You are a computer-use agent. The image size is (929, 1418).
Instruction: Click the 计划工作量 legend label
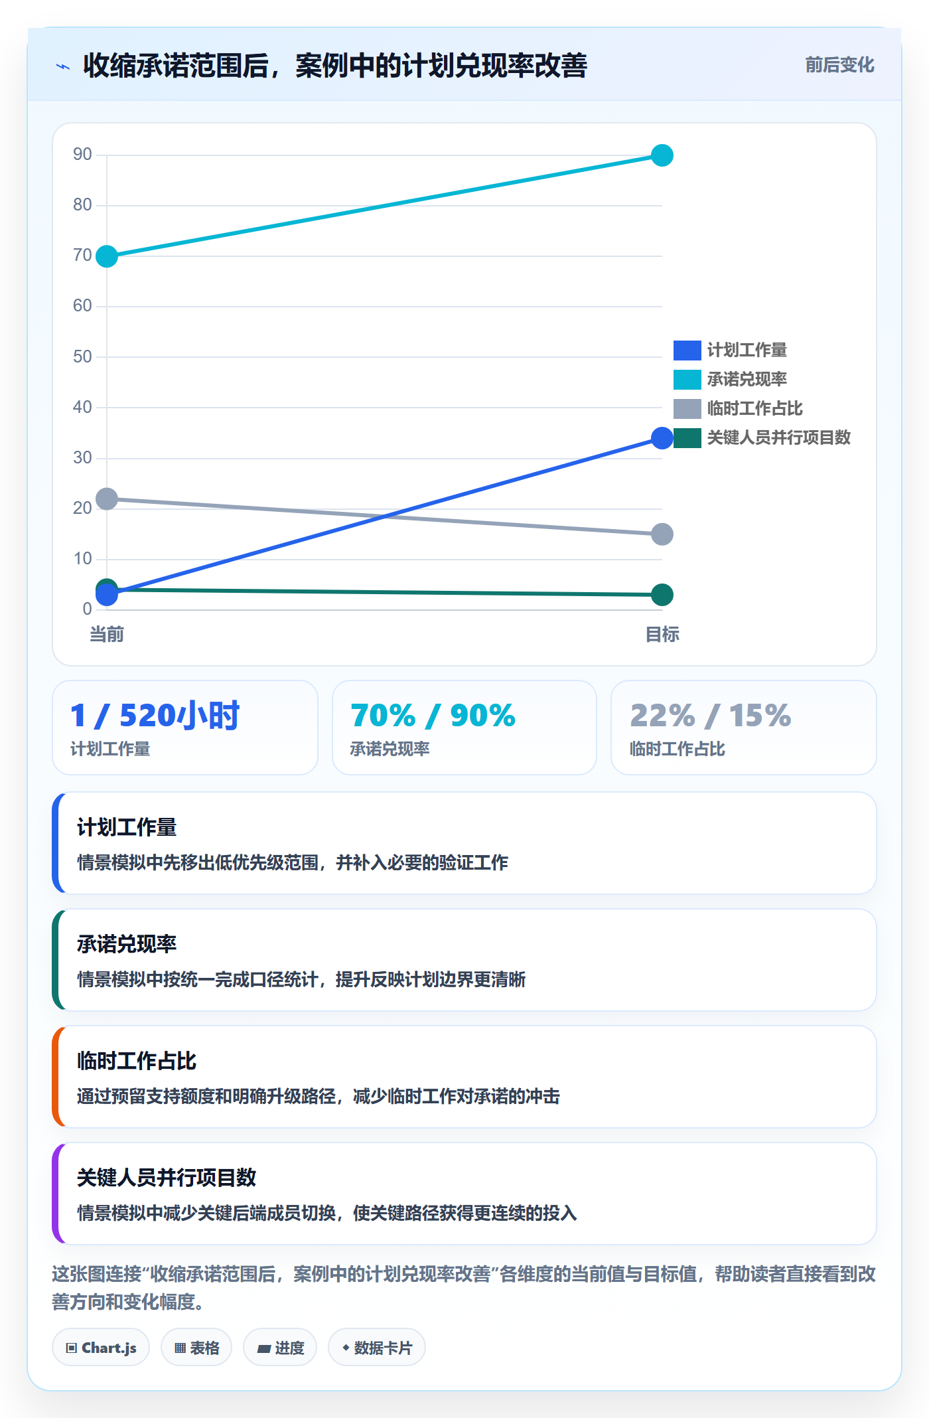point(747,350)
